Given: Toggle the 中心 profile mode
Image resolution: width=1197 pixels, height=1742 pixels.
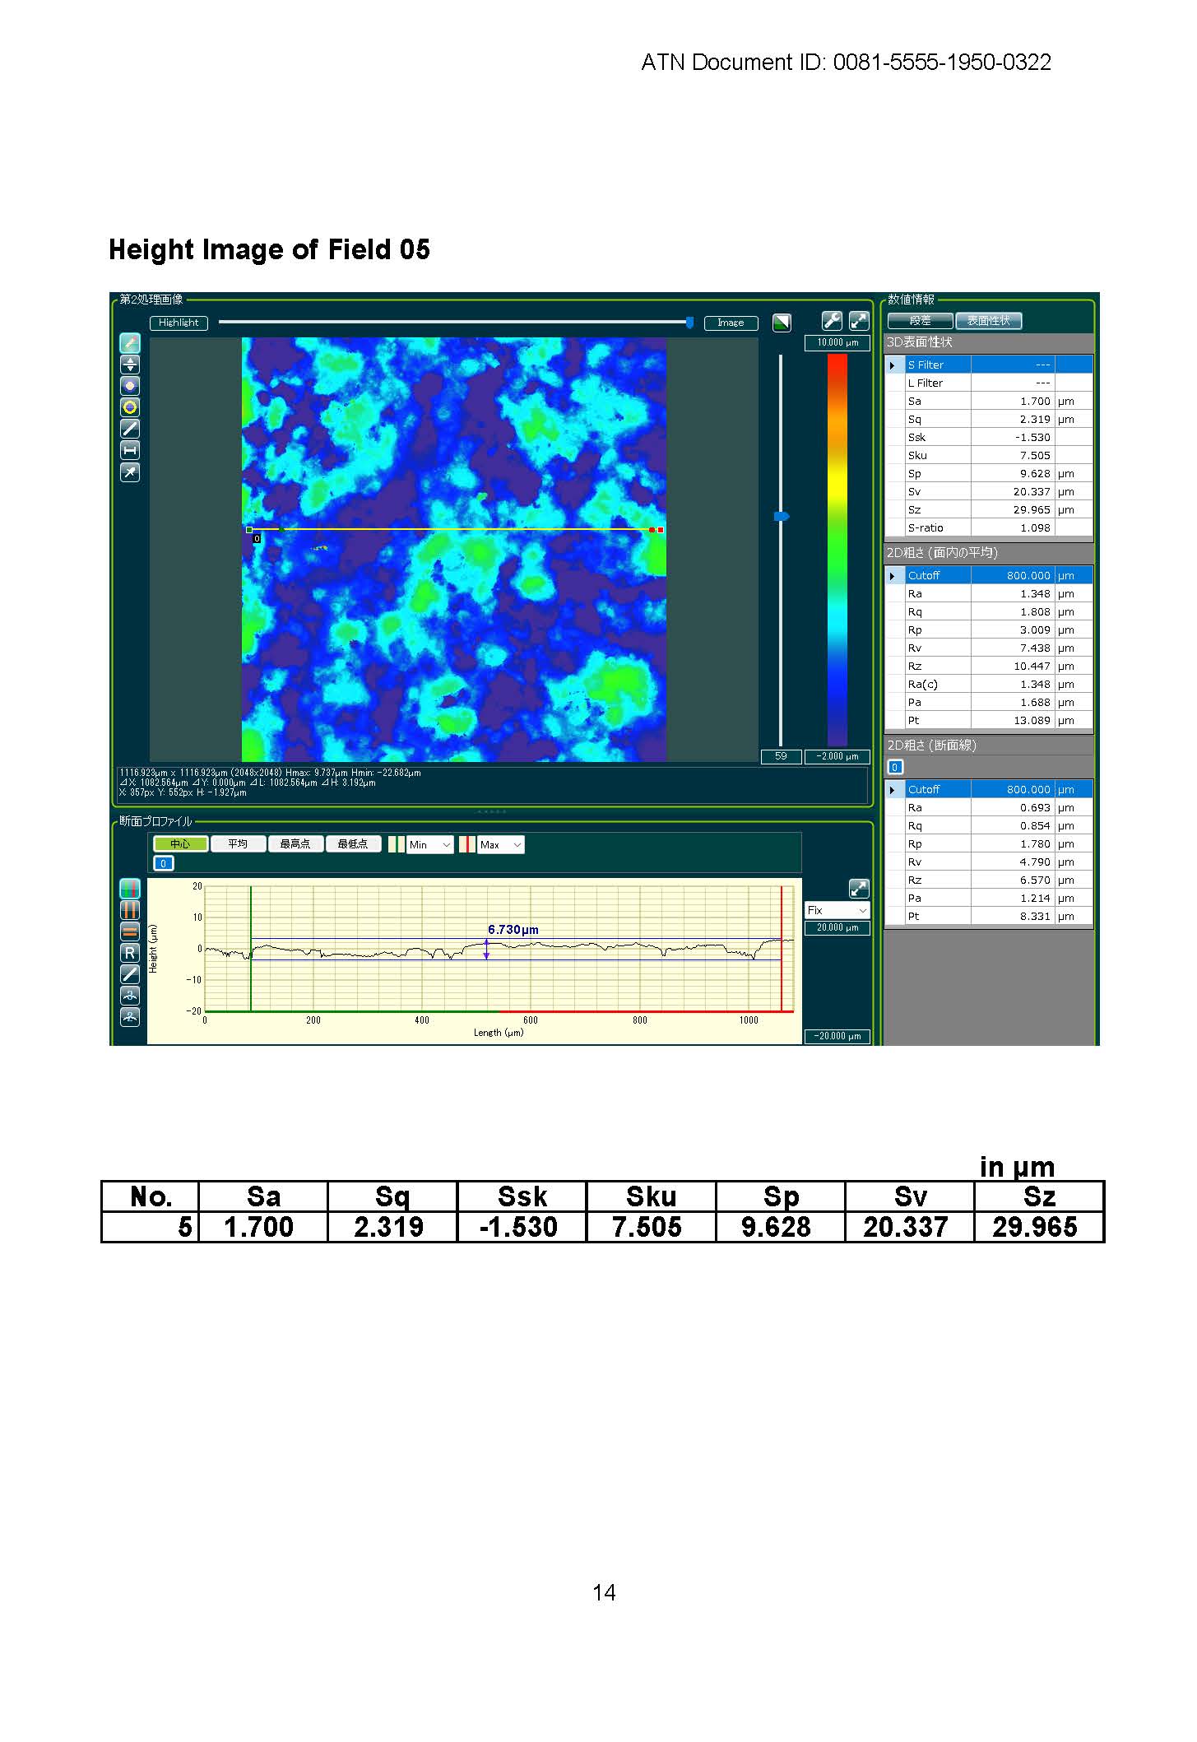Looking at the screenshot, I should pos(180,844).
